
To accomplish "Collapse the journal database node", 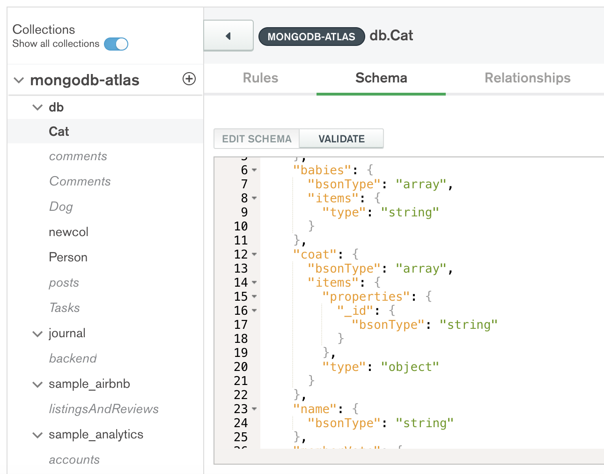I will coord(37,333).
